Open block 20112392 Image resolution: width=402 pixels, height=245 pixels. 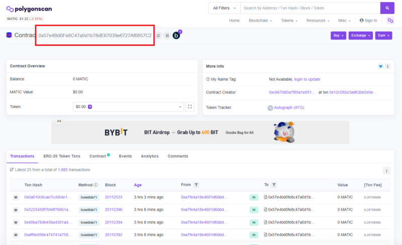click(x=114, y=235)
